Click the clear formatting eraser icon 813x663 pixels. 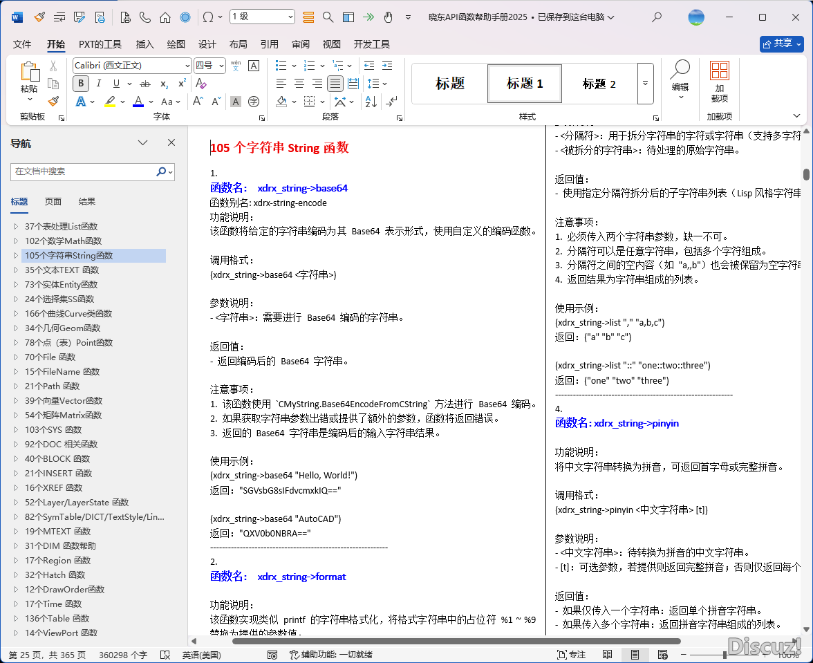[x=200, y=84]
